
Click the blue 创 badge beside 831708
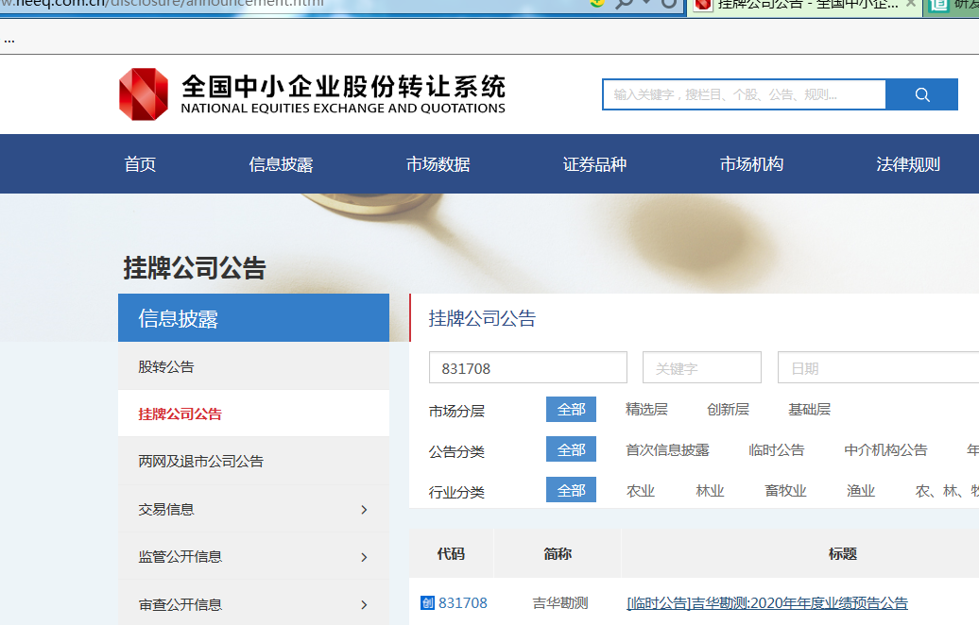(x=427, y=603)
